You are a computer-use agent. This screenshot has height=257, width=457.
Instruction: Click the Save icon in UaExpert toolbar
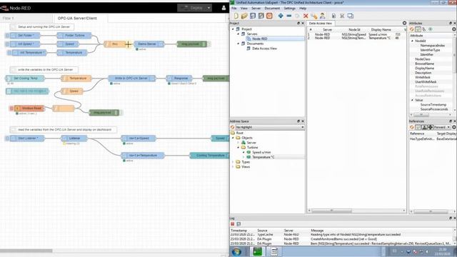pos(253,16)
